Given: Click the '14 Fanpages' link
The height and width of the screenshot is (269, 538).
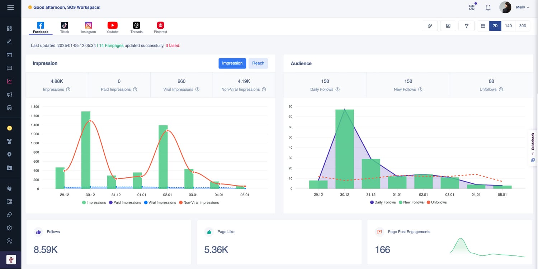Looking at the screenshot, I should [x=111, y=46].
